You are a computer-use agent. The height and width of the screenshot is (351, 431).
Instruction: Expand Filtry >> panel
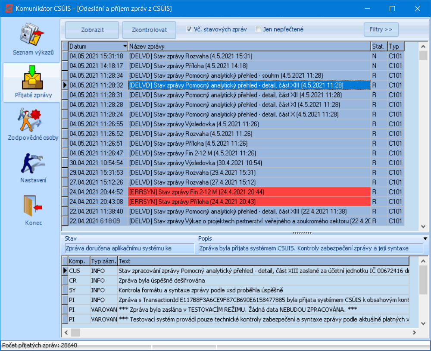381,29
